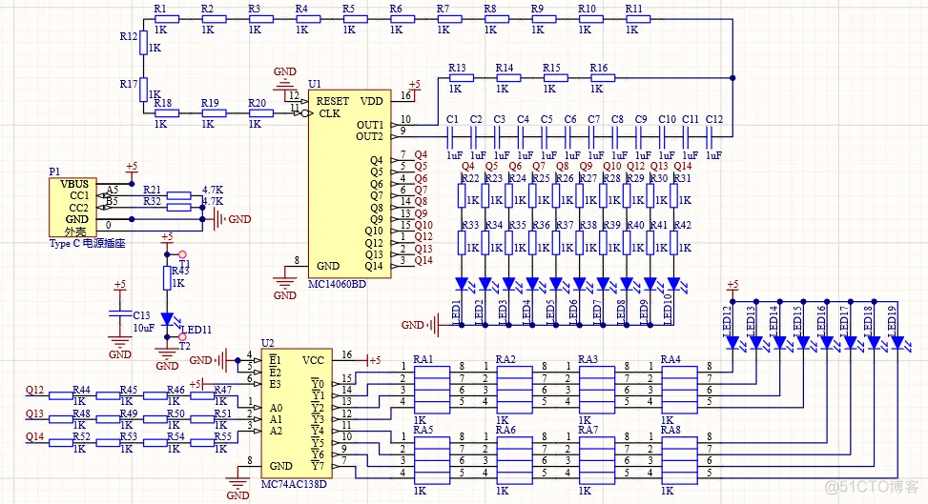The height and width of the screenshot is (504, 928).
Task: Click the R43 resistor above LED11
Action: [x=167, y=278]
